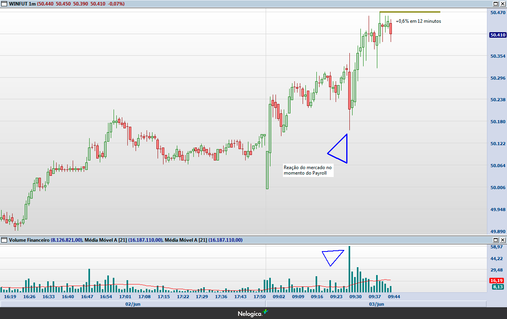Click the Volume Financeiro panel window icon
Screen dimensions: 507x319
click(x=4, y=240)
